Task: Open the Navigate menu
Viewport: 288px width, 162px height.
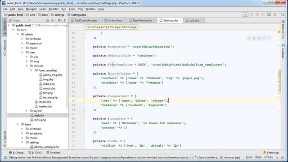Action: pos(31,9)
